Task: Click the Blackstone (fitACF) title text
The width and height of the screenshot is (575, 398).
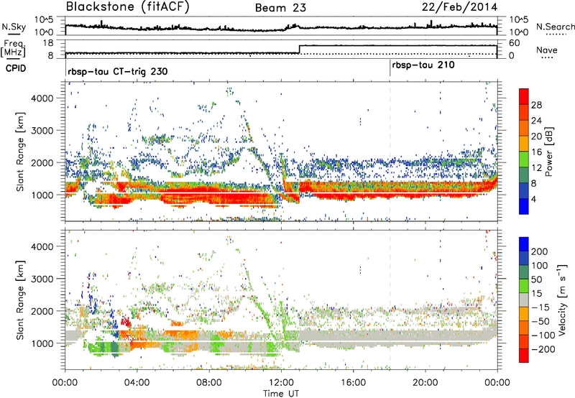Action: [127, 7]
